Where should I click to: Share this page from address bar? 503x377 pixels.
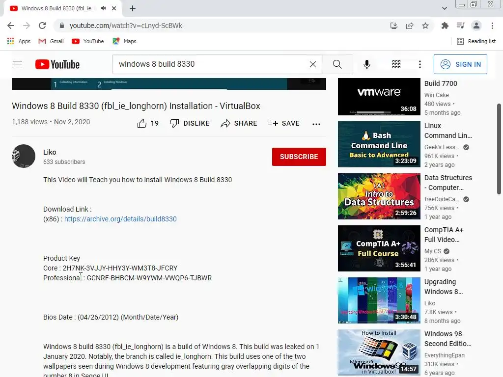409,26
